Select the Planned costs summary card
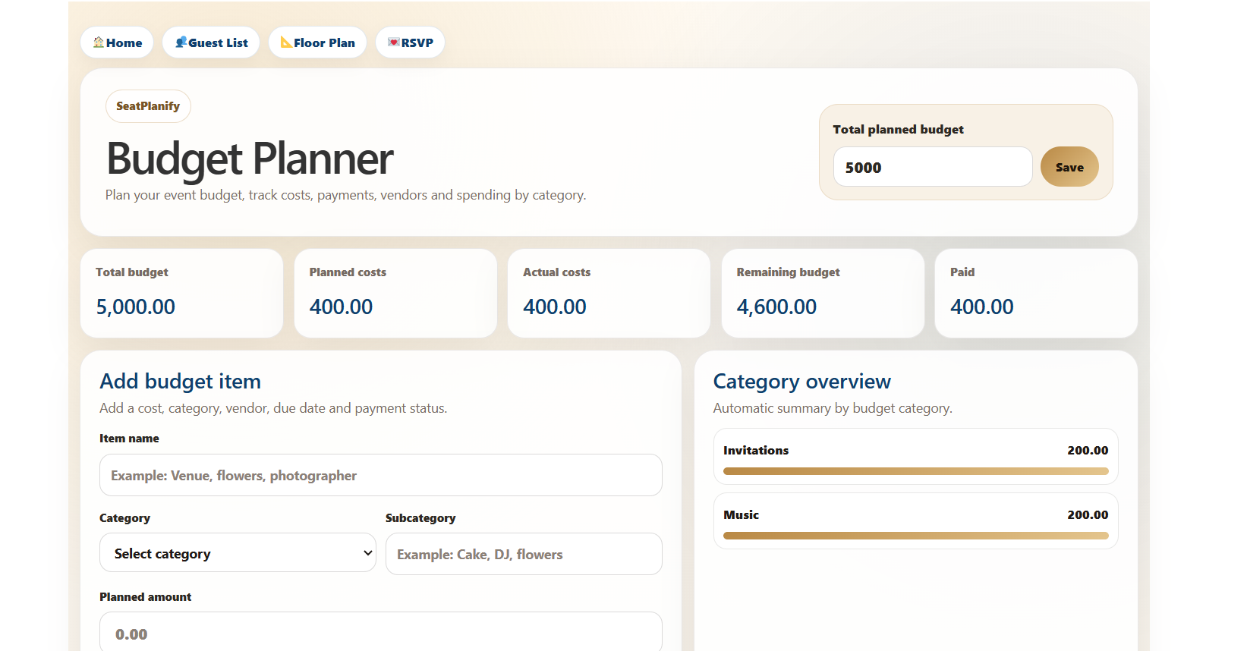The width and height of the screenshot is (1247, 651). (x=395, y=293)
